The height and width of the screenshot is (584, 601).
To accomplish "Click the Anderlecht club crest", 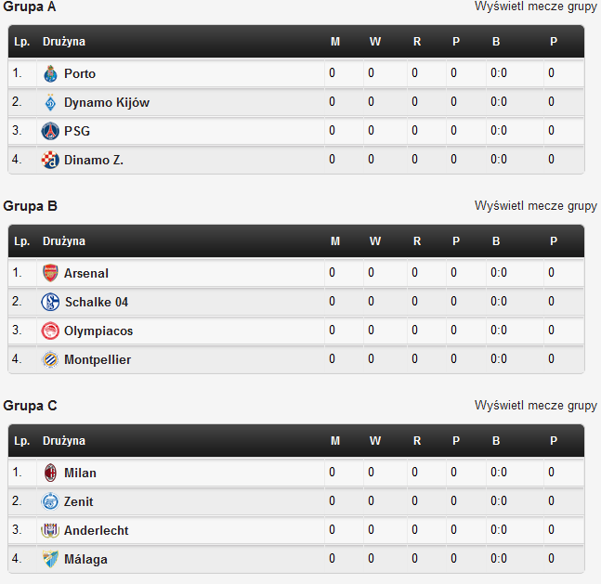I will [x=50, y=530].
